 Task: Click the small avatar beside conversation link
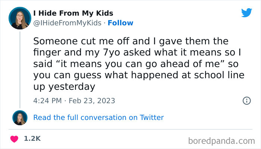[x=20, y=118]
